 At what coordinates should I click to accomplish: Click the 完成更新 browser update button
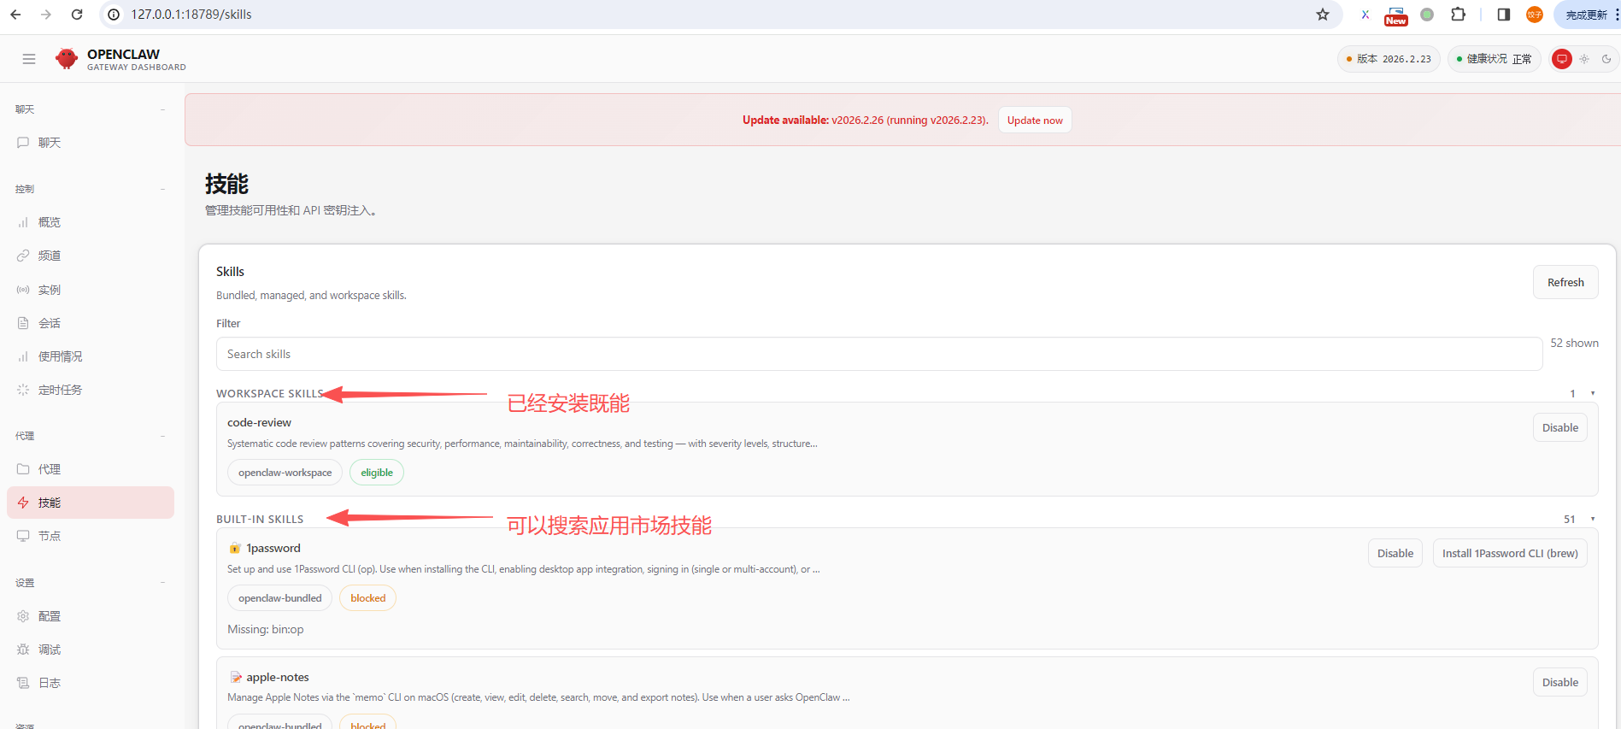(x=1588, y=15)
